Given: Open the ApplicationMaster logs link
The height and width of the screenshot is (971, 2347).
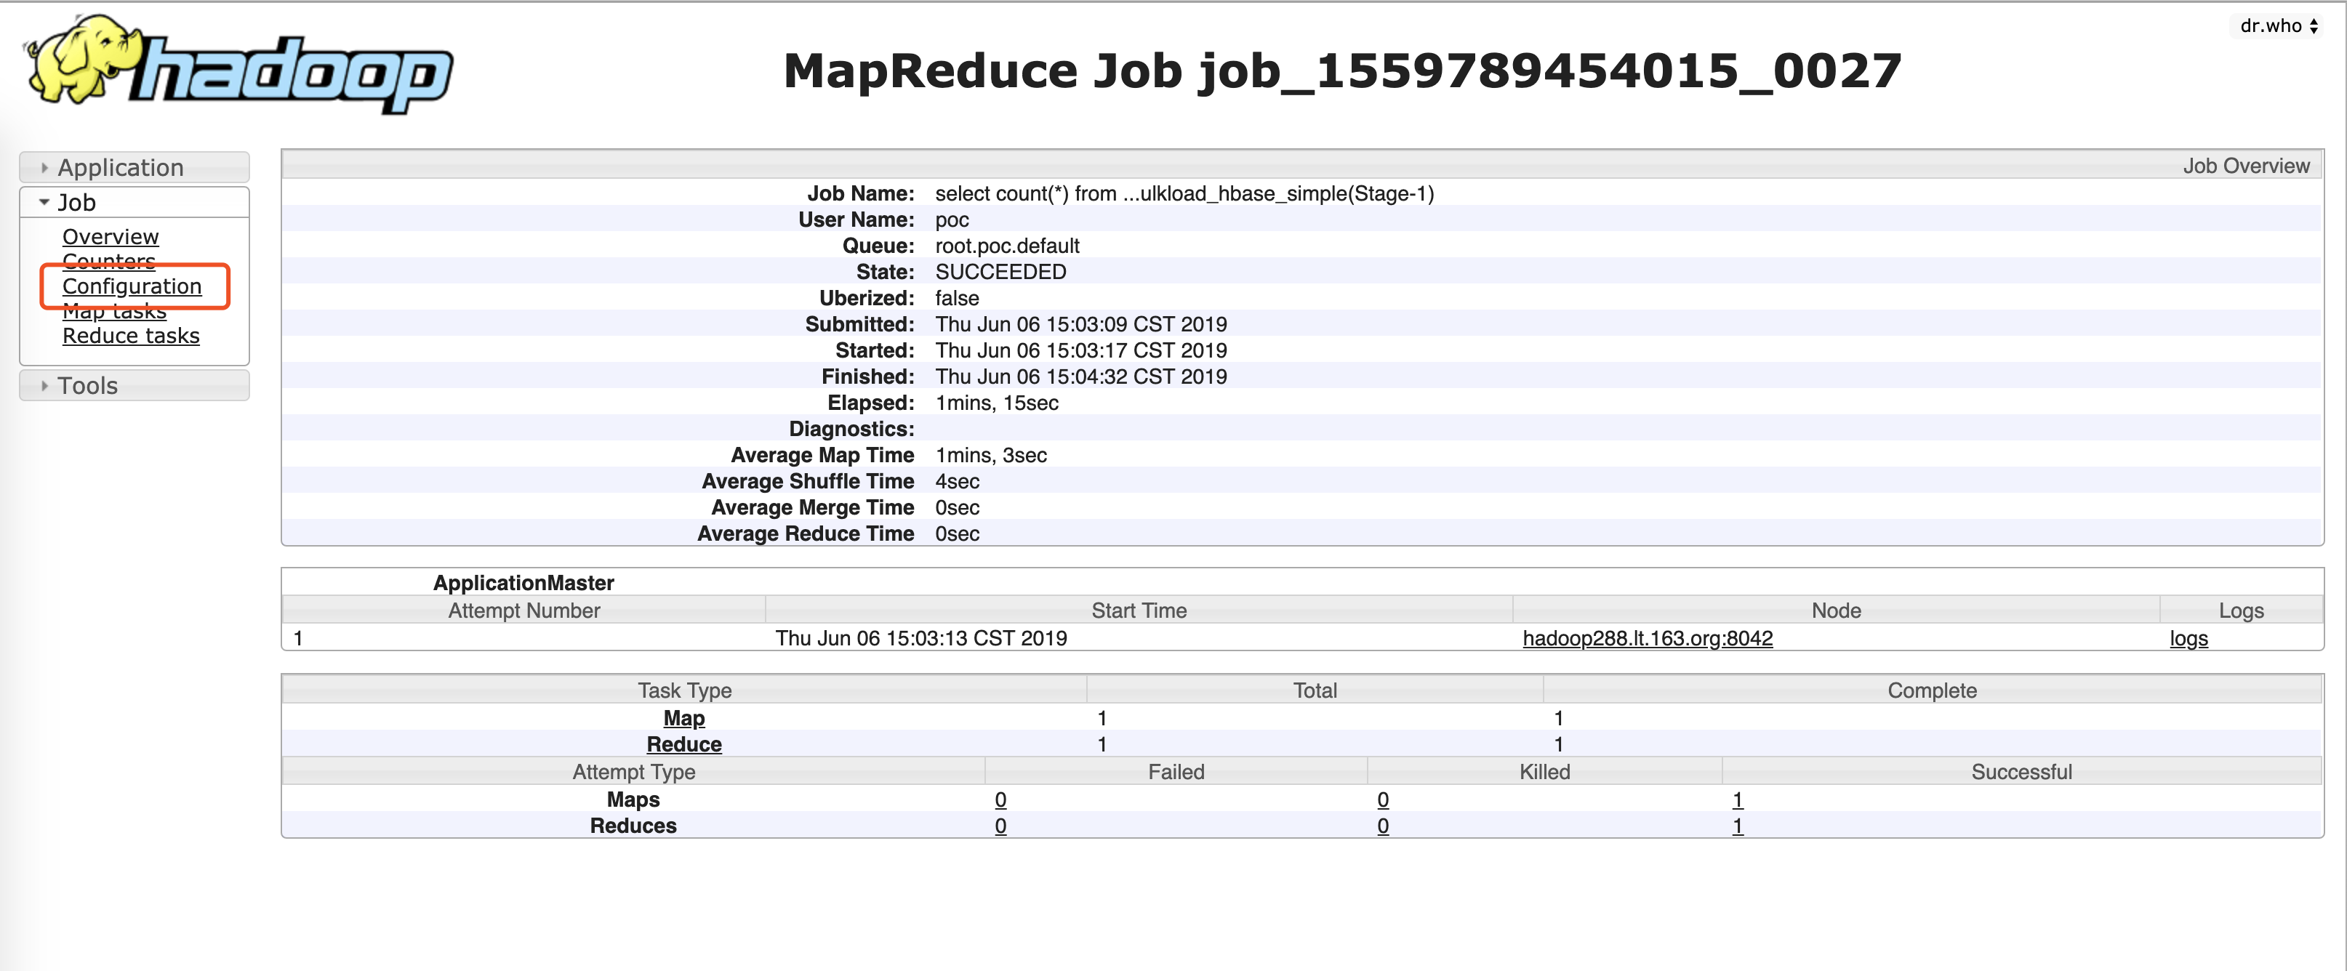Looking at the screenshot, I should (x=2188, y=639).
